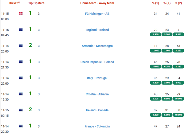The width and height of the screenshot is (185, 134).
Task: Click the Home team - Away team header
Action: click(x=97, y=3)
